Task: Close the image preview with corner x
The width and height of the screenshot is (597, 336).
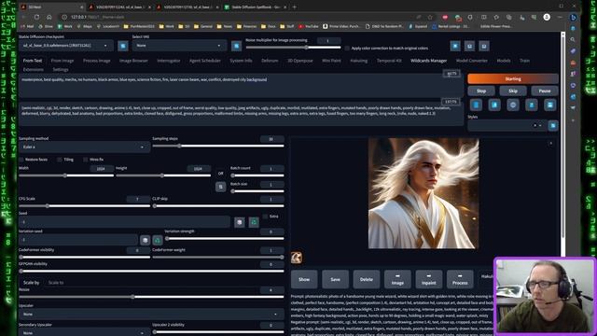Action: pos(551,144)
